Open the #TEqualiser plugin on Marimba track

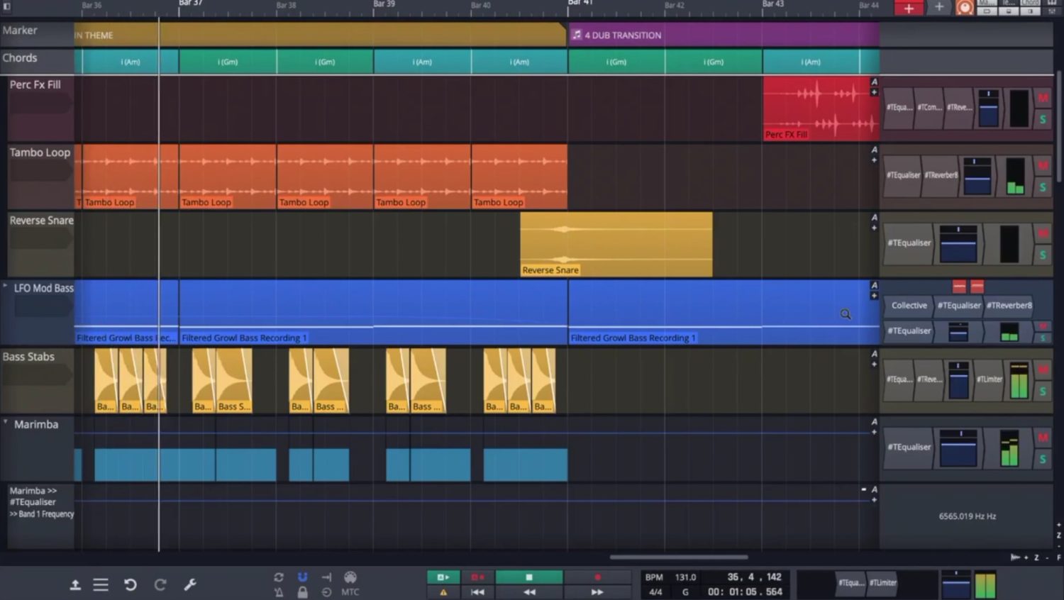[909, 448]
